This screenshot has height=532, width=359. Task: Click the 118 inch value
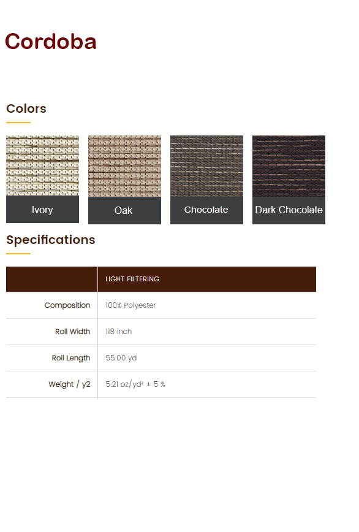(119, 332)
